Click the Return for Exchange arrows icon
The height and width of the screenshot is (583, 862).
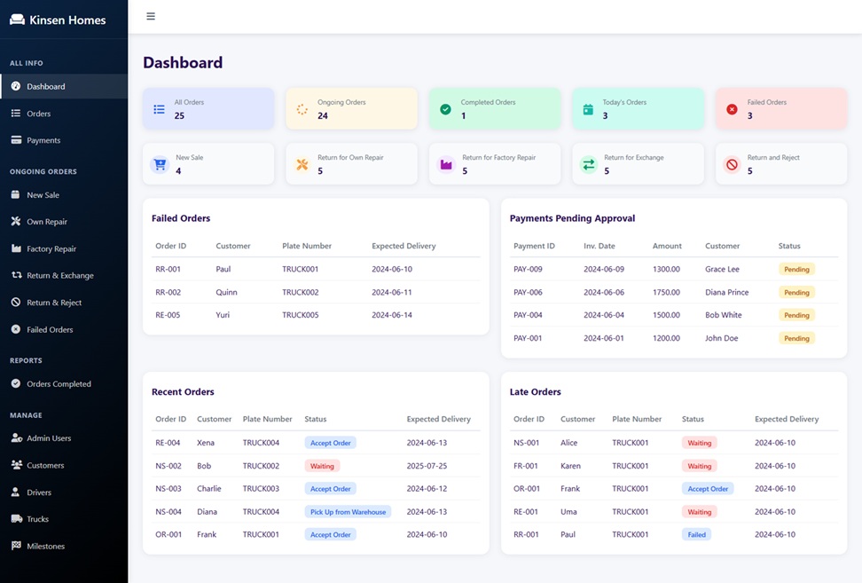tap(589, 164)
